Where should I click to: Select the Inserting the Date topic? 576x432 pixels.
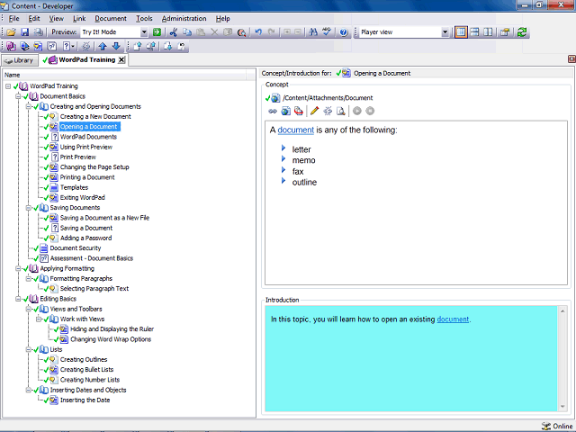(x=85, y=400)
